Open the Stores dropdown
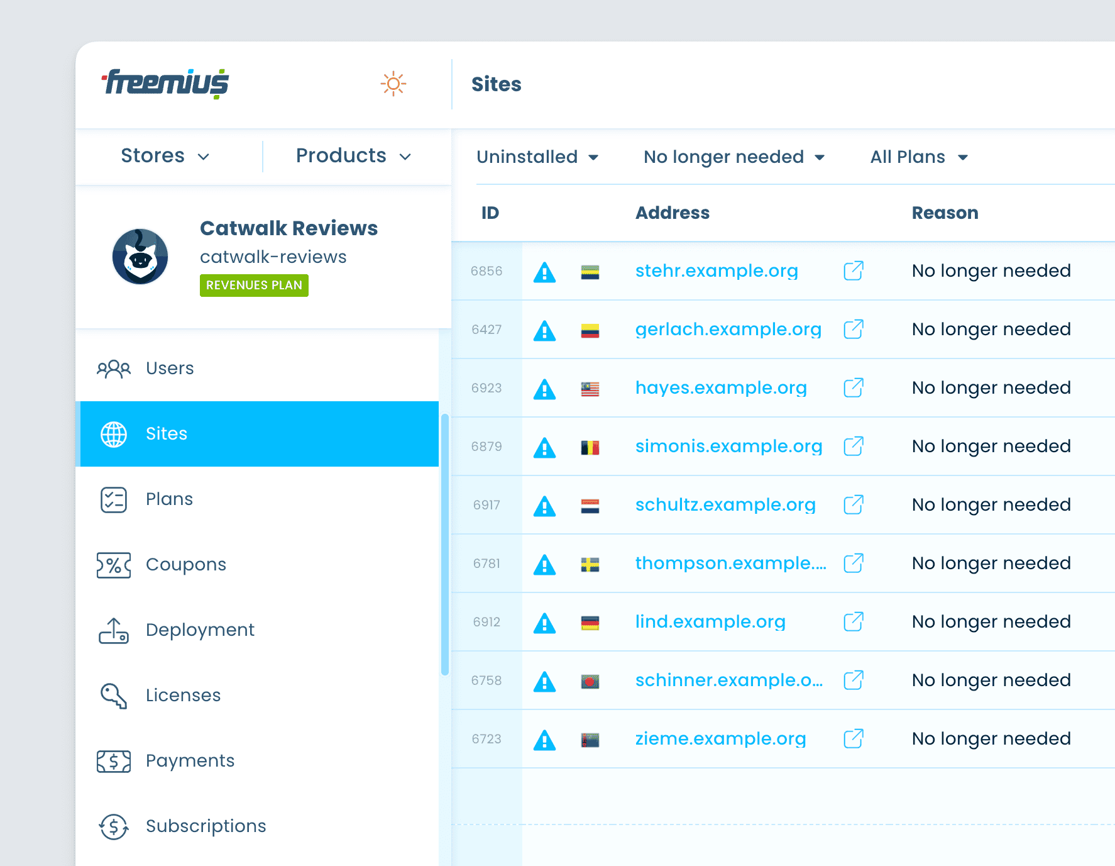Screen dimensions: 1115x866 click(x=165, y=156)
